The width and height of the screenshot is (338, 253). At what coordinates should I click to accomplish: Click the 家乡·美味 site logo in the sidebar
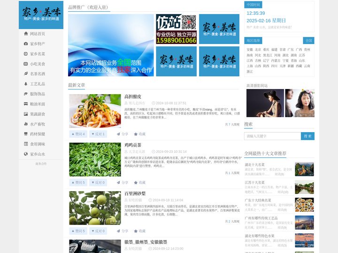tap(41, 15)
